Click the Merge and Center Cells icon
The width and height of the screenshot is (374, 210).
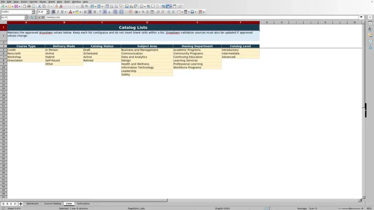(121, 12)
